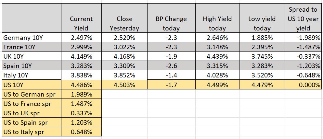The height and width of the screenshot is (139, 323).
Task: Select US 10Y current yield 4.486%
Action: [81, 85]
